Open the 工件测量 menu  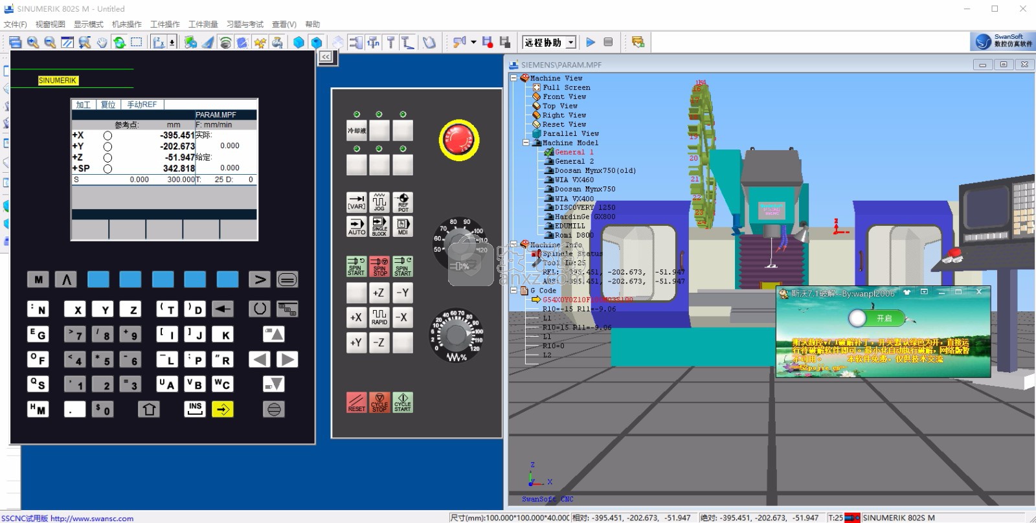click(203, 25)
